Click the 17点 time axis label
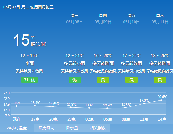 35,119
